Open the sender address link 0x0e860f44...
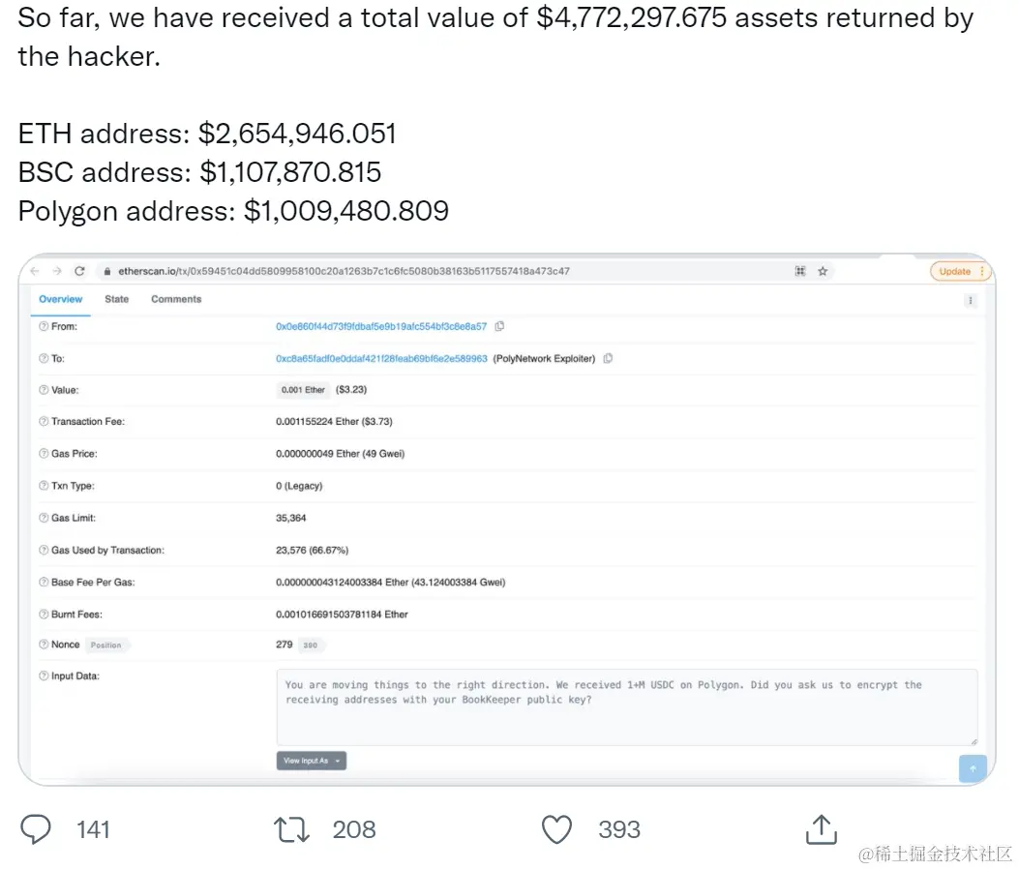Screen dimensions: 1019x870 [381, 327]
